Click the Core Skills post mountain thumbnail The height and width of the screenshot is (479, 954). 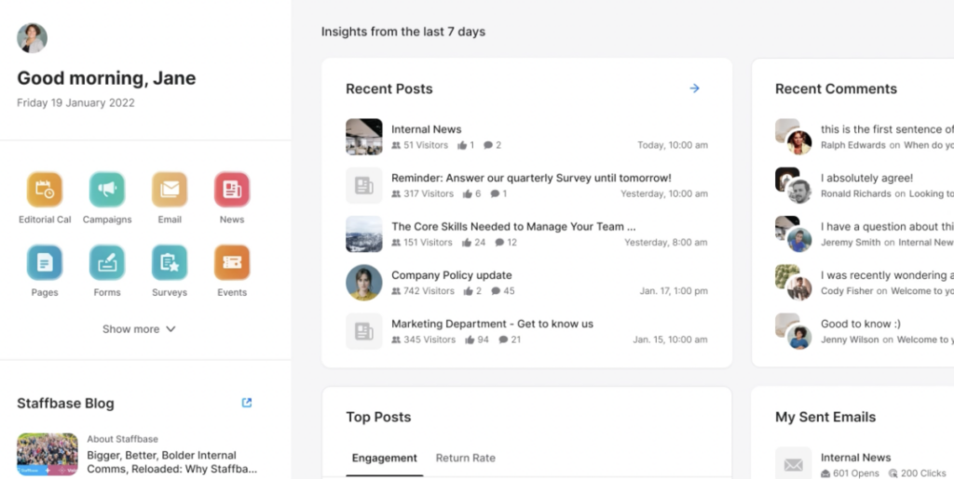[364, 233]
